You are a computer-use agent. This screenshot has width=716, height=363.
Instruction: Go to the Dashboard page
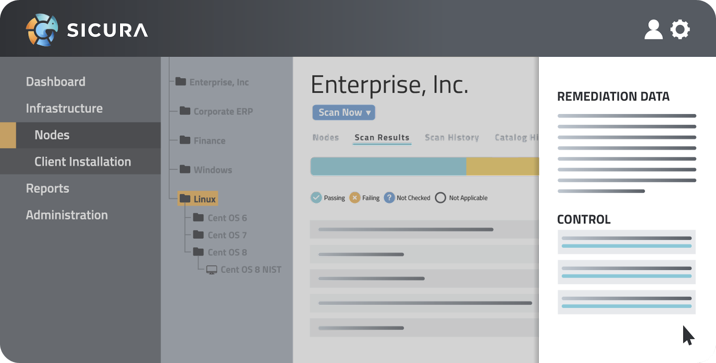click(55, 82)
